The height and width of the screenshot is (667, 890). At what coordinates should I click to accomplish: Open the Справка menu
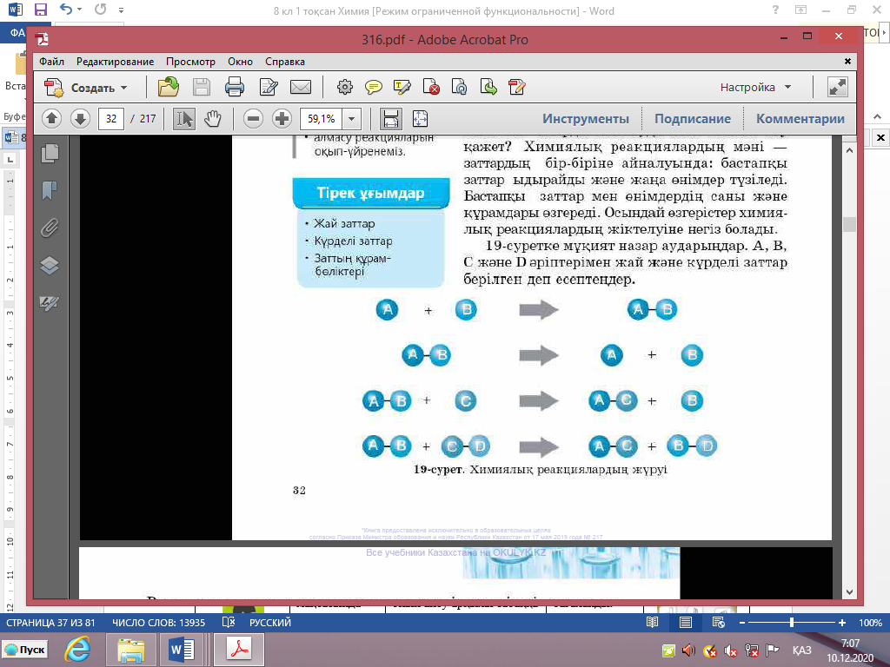(285, 62)
